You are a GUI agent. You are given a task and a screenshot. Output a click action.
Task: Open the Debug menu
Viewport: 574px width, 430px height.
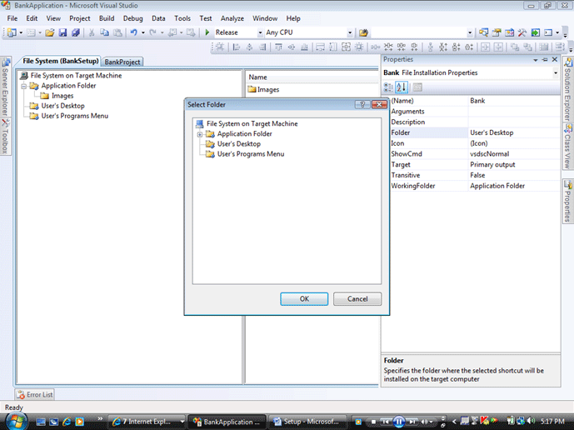point(133,18)
